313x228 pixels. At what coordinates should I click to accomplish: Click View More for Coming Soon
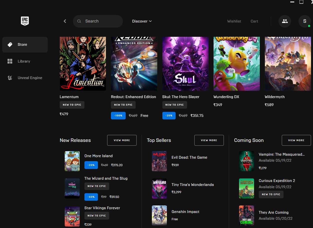pos(296,140)
